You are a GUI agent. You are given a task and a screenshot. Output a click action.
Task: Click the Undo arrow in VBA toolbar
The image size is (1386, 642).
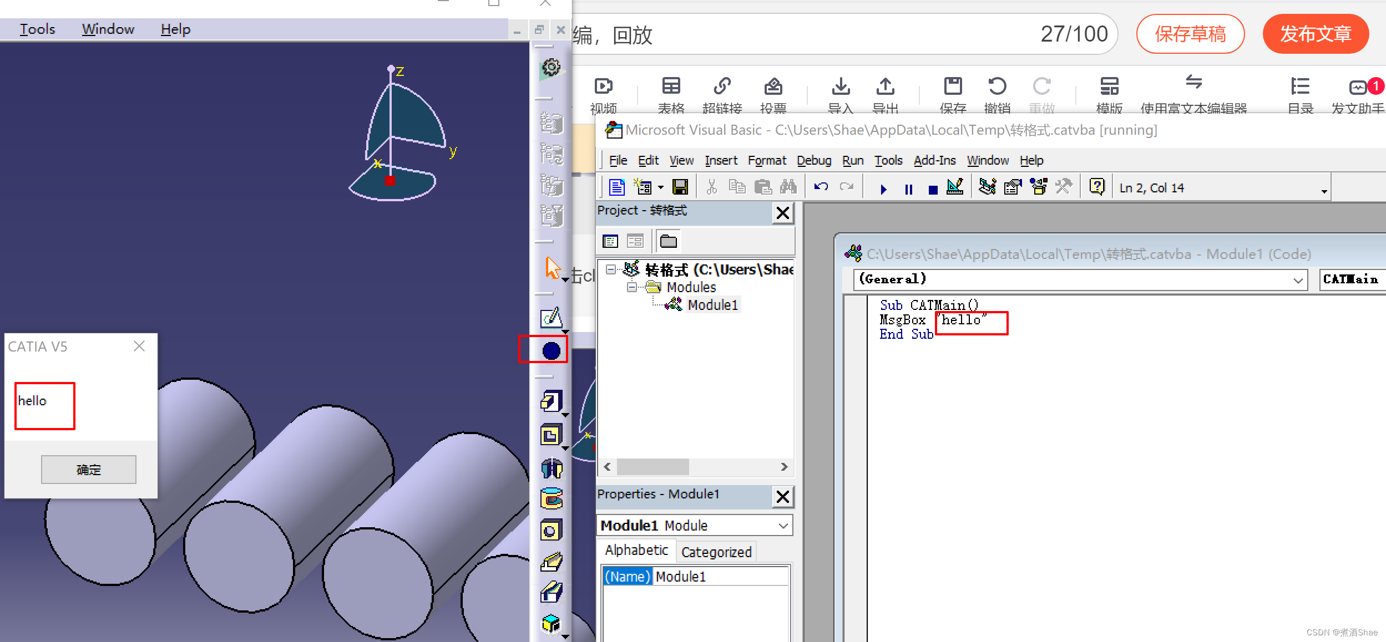pyautogui.click(x=821, y=187)
